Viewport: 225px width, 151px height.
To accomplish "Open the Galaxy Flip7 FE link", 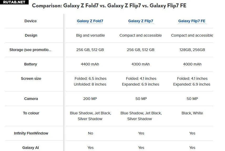I will coord(192,21).
